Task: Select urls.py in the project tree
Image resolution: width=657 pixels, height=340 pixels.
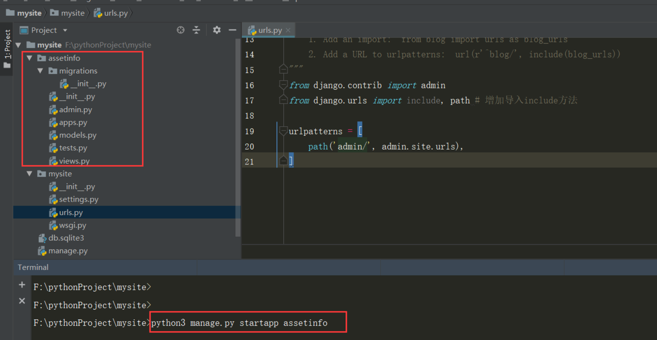Action: click(x=71, y=212)
